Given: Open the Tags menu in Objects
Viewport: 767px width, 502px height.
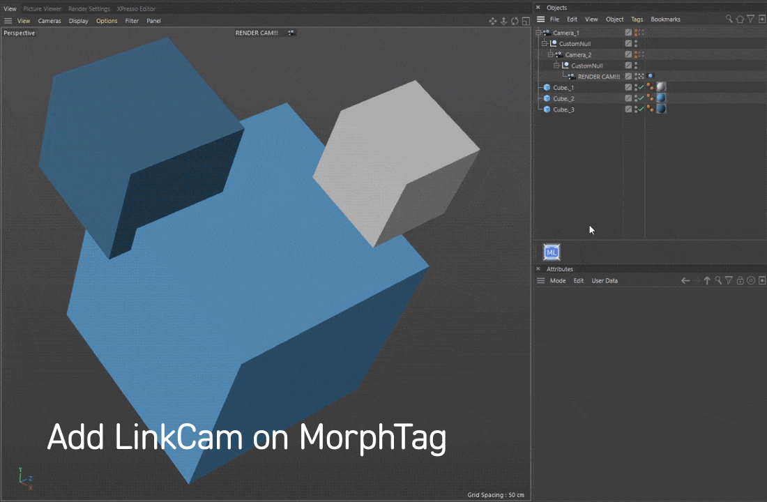Looking at the screenshot, I should click(637, 19).
